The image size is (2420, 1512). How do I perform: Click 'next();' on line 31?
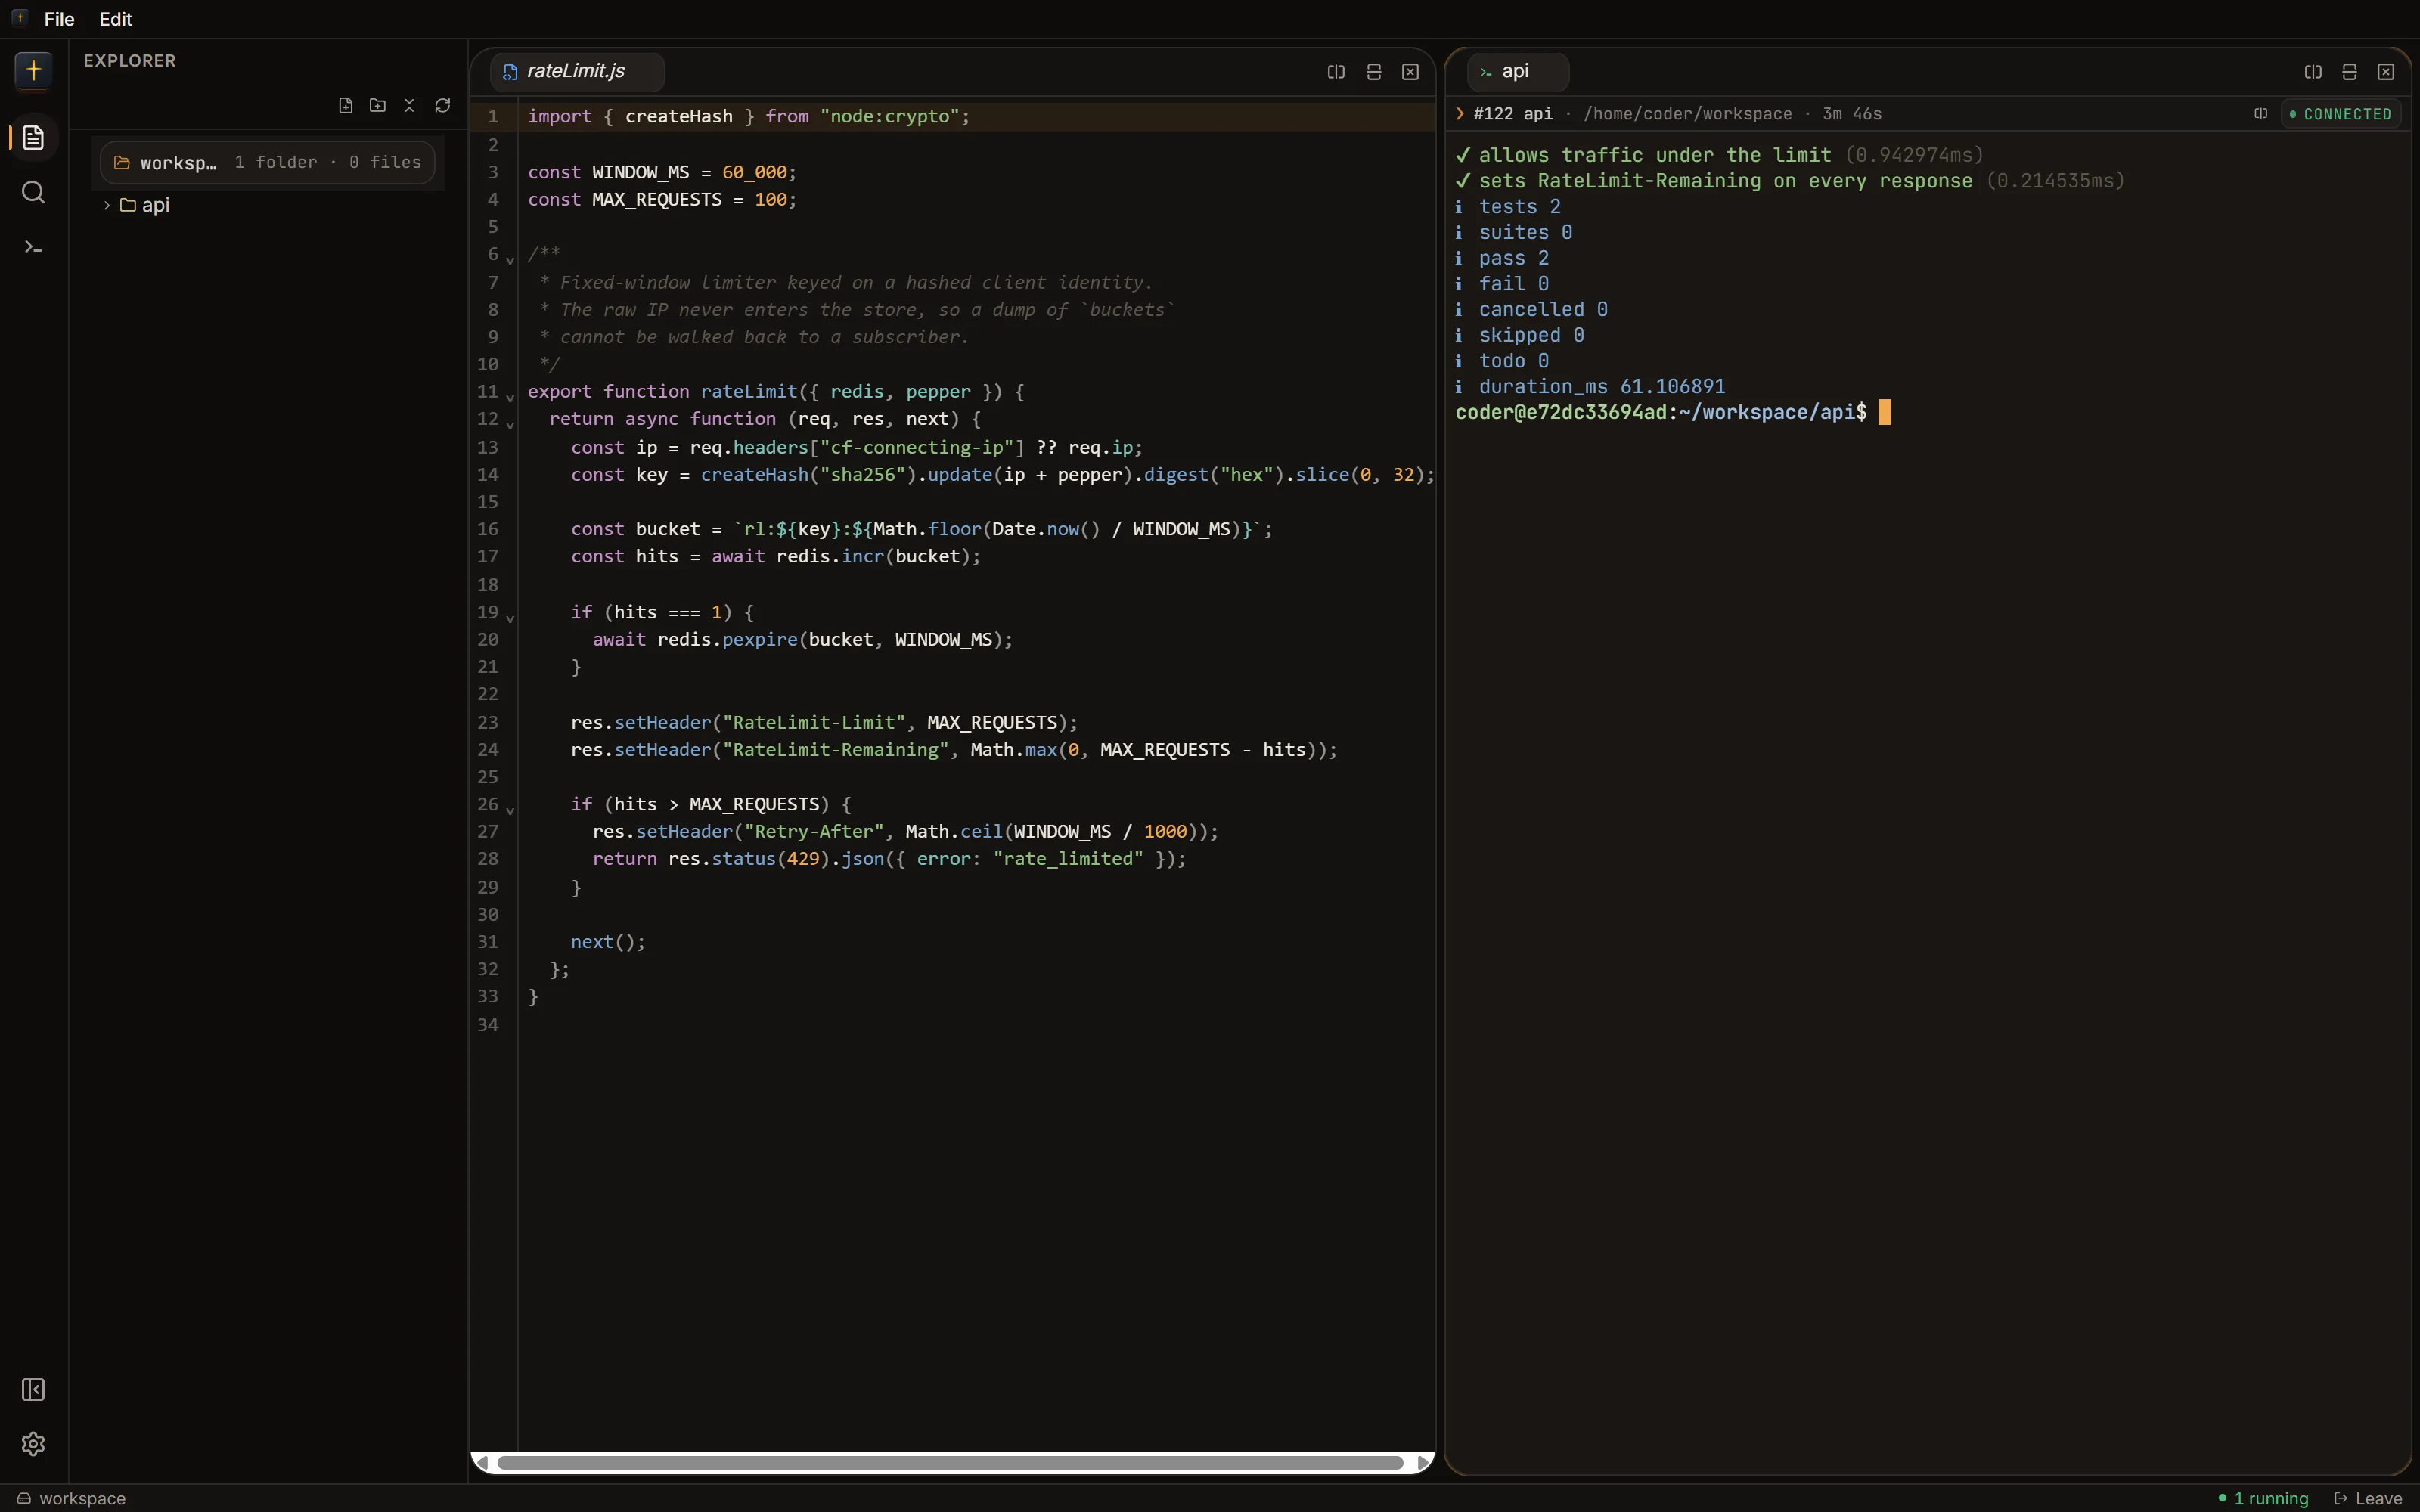click(x=608, y=941)
